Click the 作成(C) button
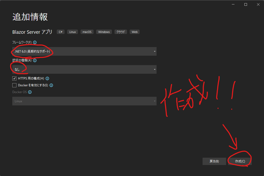Image resolution: width=264 pixels, height=176 pixels. pyautogui.click(x=240, y=161)
